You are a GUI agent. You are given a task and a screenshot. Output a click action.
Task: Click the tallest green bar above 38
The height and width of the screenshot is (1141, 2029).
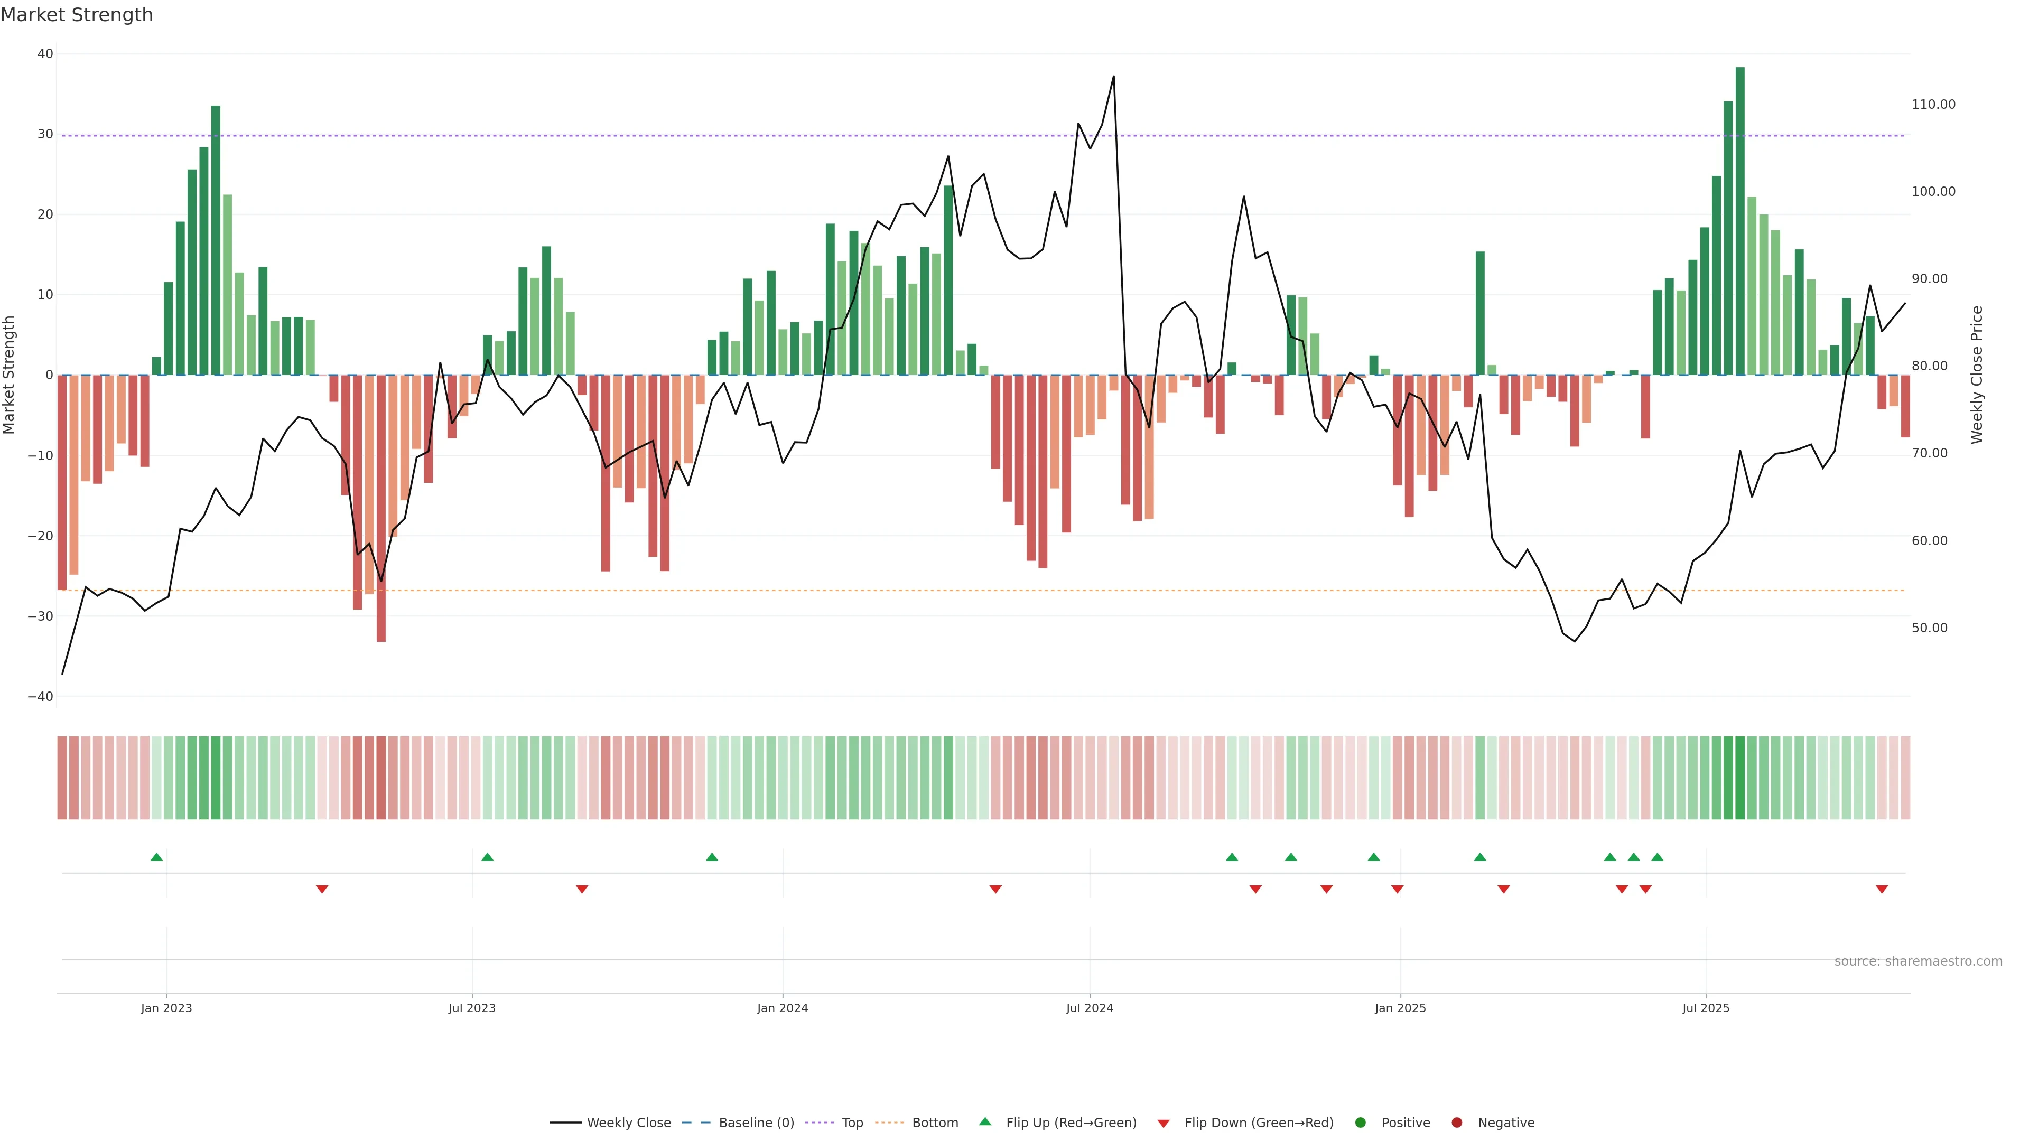point(1740,220)
